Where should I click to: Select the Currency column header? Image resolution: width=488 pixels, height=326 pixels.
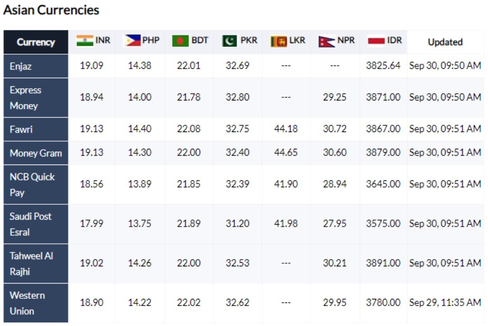36,42
